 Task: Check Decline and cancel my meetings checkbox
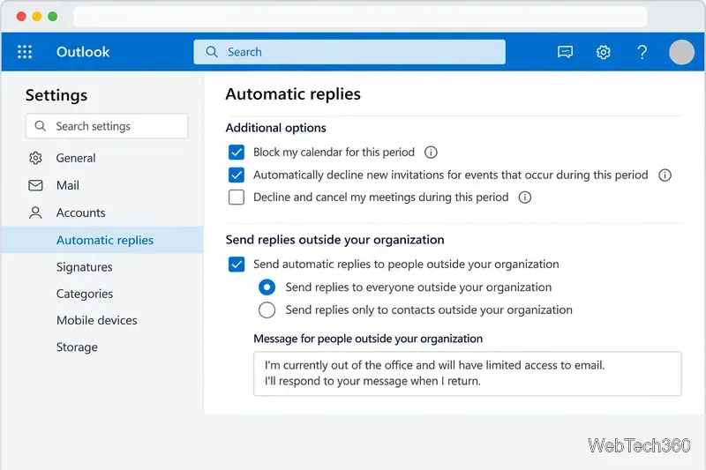point(237,197)
